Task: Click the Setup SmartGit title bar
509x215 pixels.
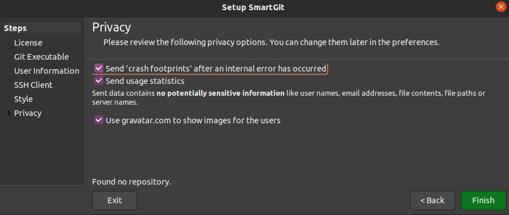Action: pyautogui.click(x=253, y=7)
